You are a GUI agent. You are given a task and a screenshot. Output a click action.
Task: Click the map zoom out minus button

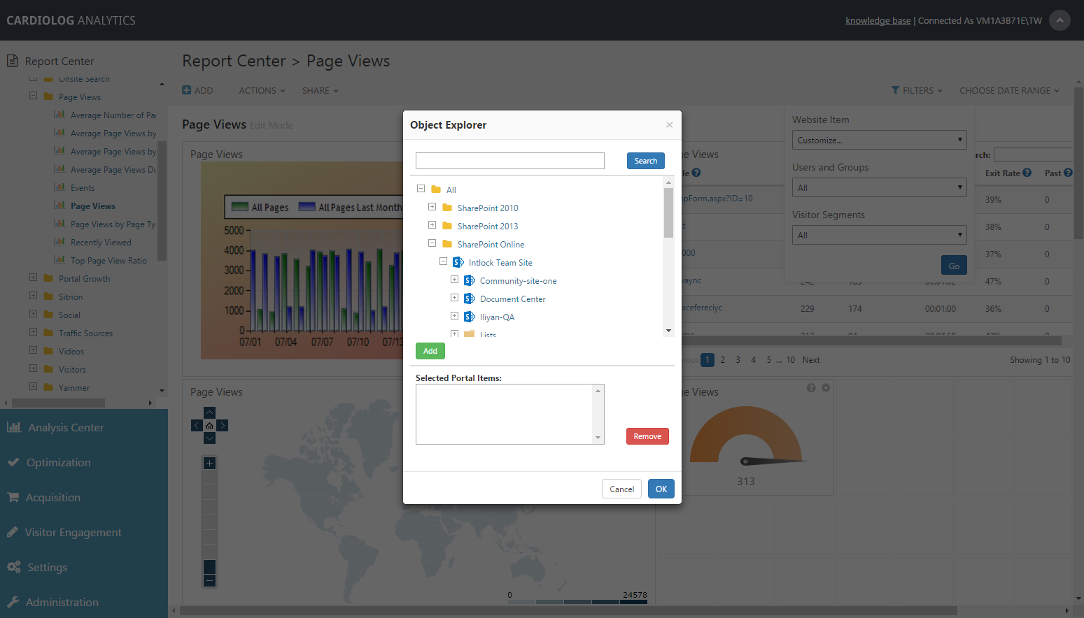tap(209, 581)
